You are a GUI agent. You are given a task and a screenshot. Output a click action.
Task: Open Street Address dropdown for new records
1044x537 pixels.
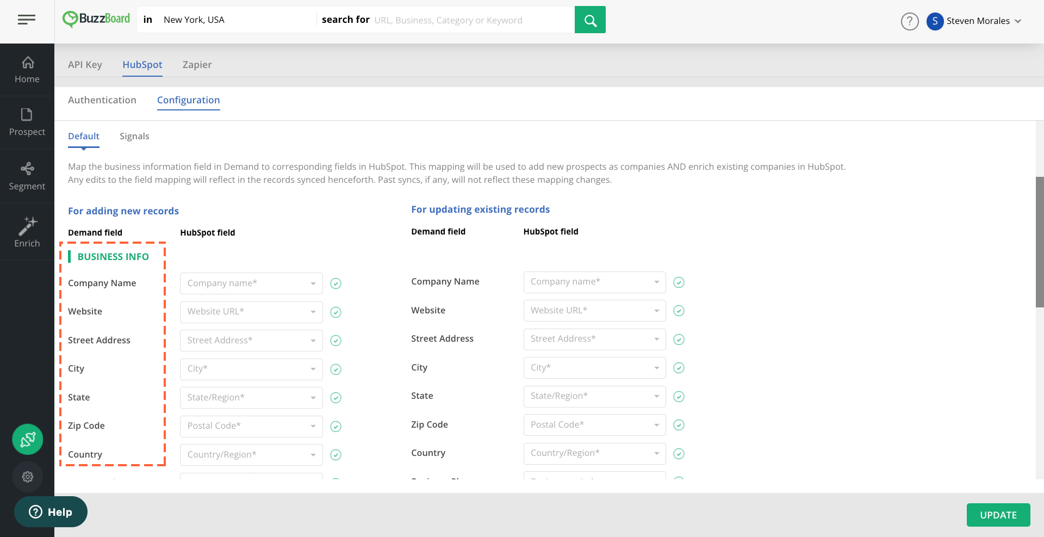click(x=251, y=341)
